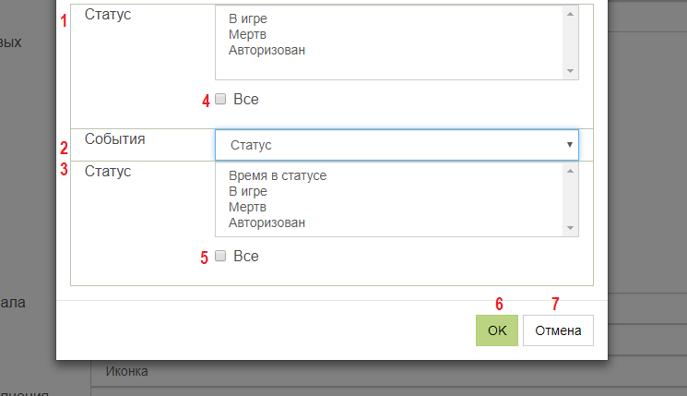Click the down arrow of upper list scrollbar
This screenshot has height=396, width=687.
coord(570,71)
